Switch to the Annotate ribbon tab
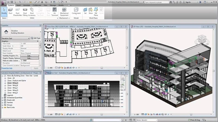This screenshot has width=218, height=122. 26,5
